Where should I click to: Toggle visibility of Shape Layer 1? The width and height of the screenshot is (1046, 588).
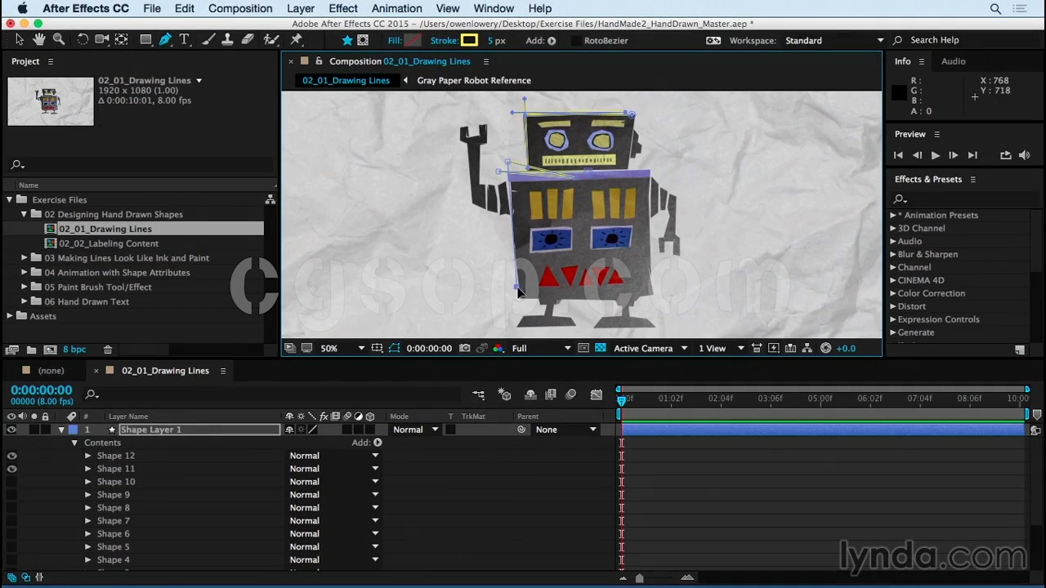tap(11, 430)
